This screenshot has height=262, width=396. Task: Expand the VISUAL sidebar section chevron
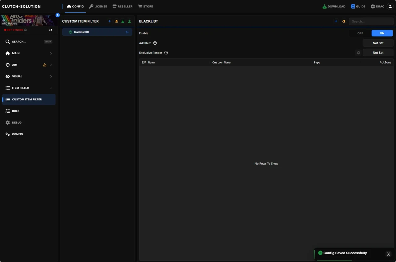[51, 76]
